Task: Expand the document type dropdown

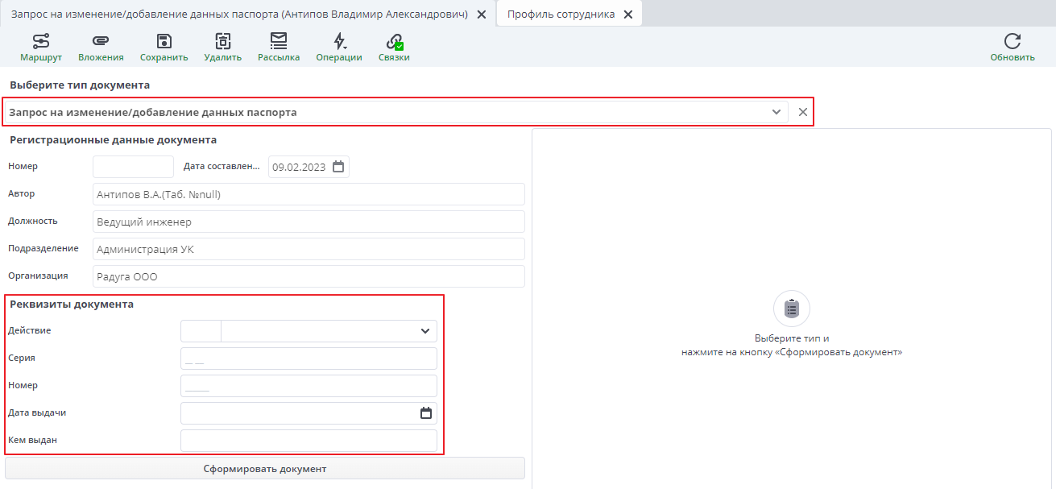Action: (x=776, y=112)
